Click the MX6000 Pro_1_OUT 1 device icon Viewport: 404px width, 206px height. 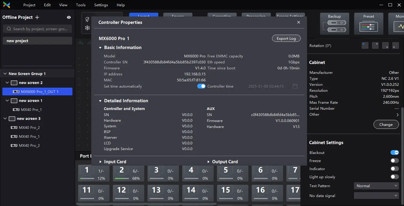(x=16, y=92)
